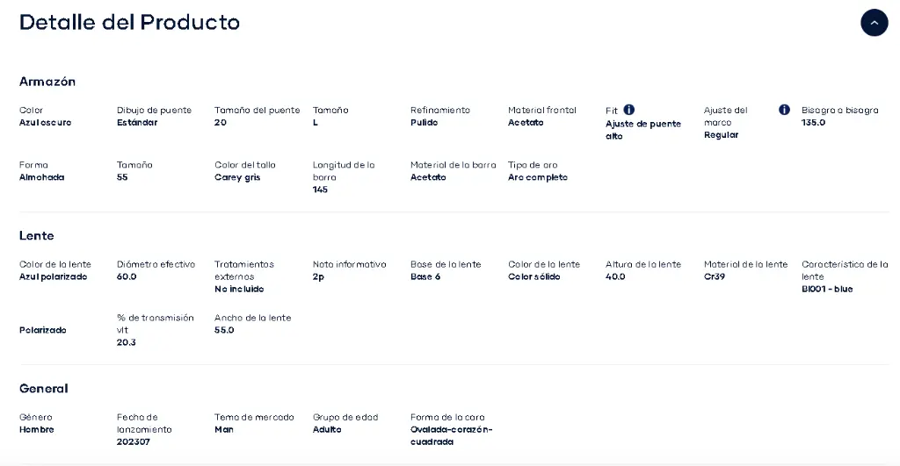Click the Regular frame fit value
The width and height of the screenshot is (900, 466).
[721, 135]
